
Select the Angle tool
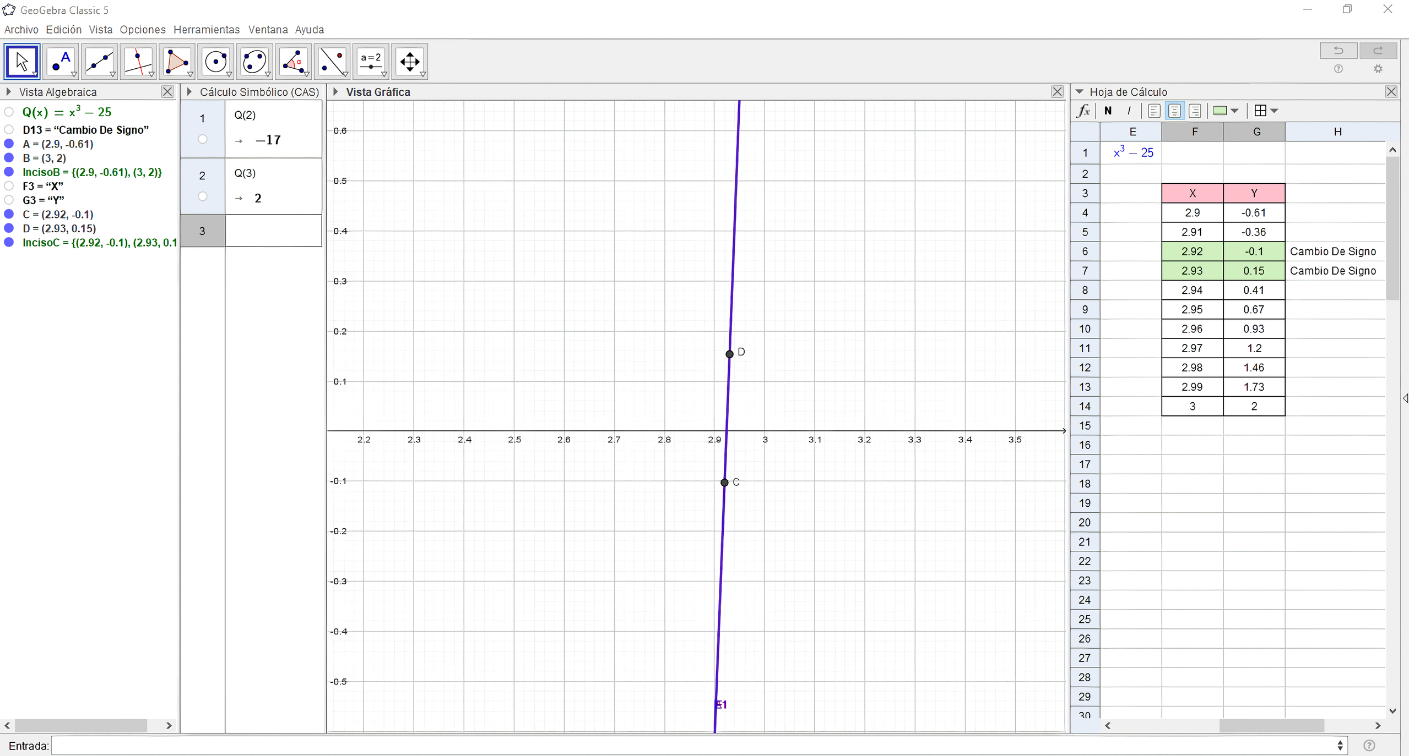(x=294, y=61)
